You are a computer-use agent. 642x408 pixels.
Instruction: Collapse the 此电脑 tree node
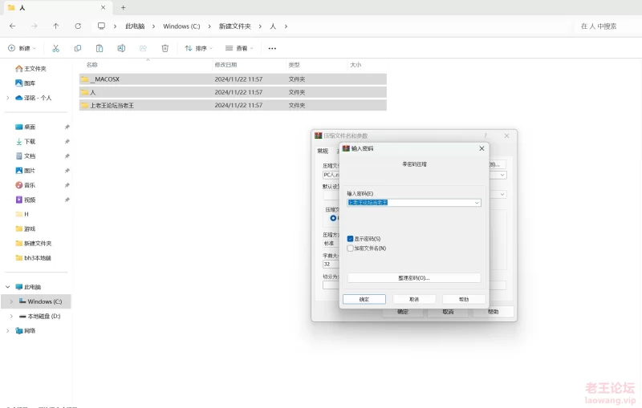[8, 287]
